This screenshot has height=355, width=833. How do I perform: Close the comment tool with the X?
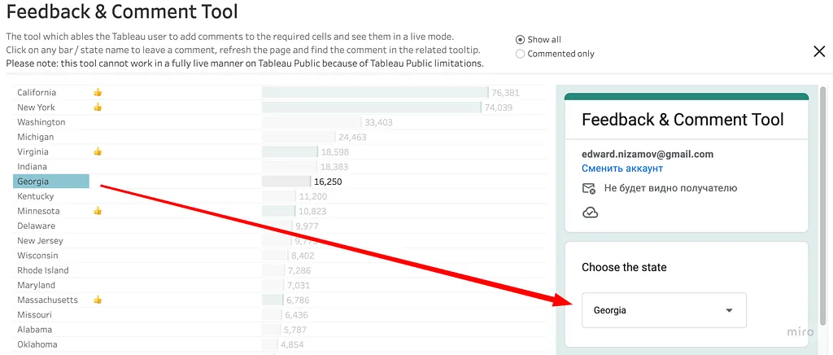pos(819,51)
